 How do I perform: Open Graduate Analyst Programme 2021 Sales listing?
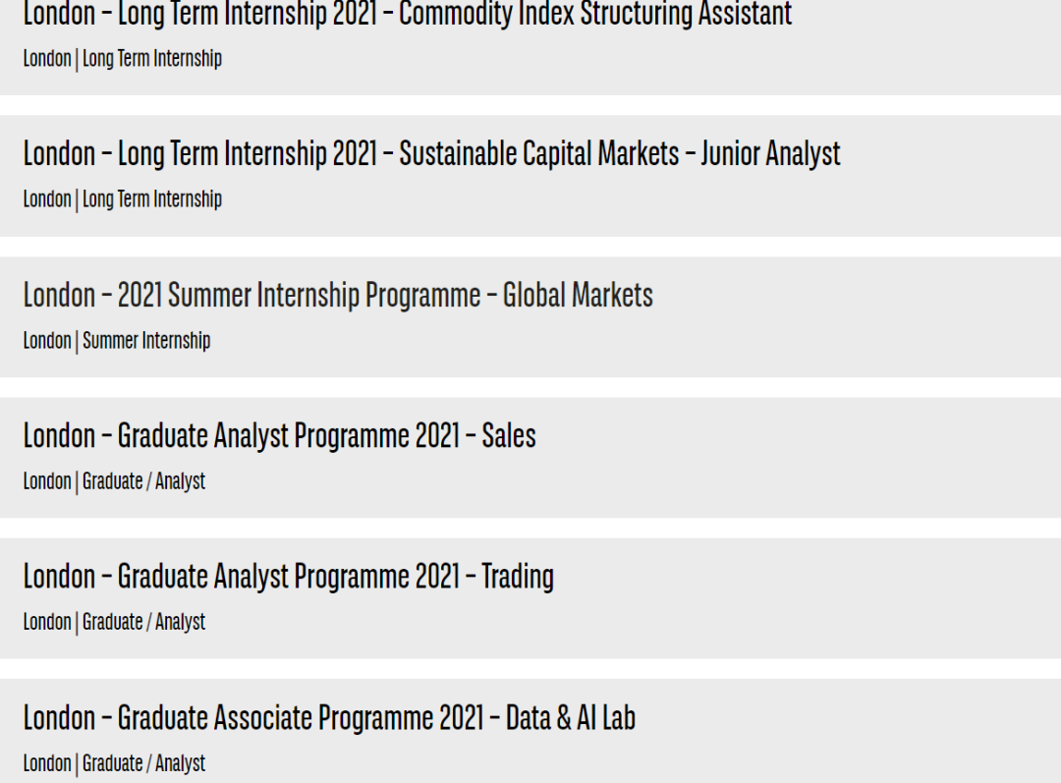pyautogui.click(x=279, y=436)
